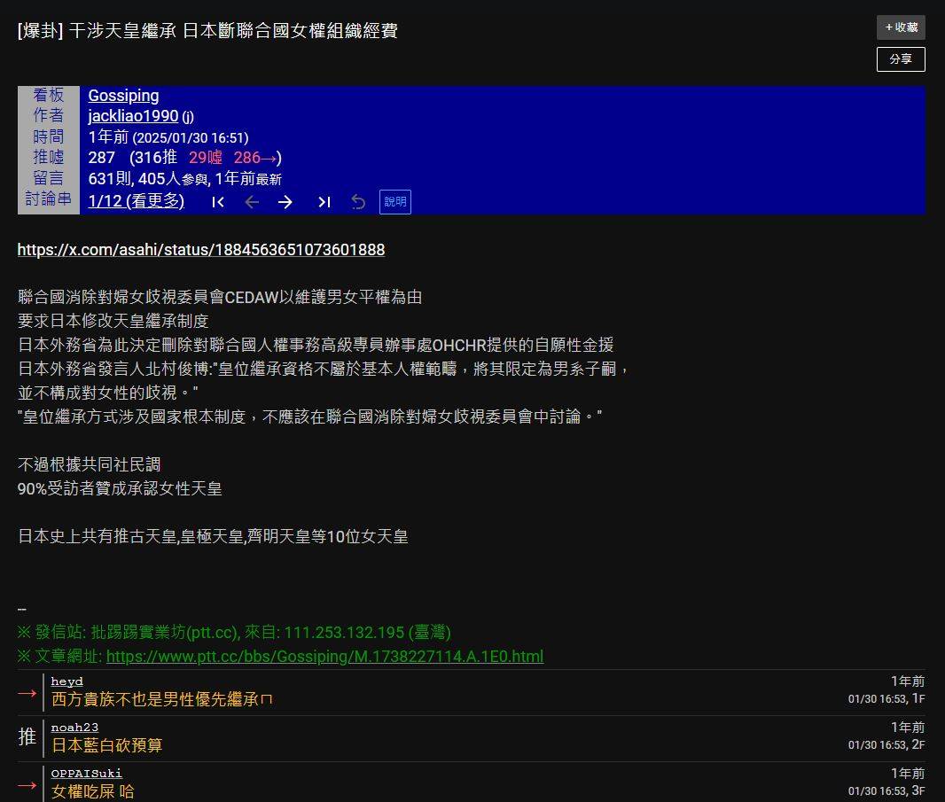Open commenter noah23's profile
Viewport: 945px width, 802px height.
click(x=74, y=727)
